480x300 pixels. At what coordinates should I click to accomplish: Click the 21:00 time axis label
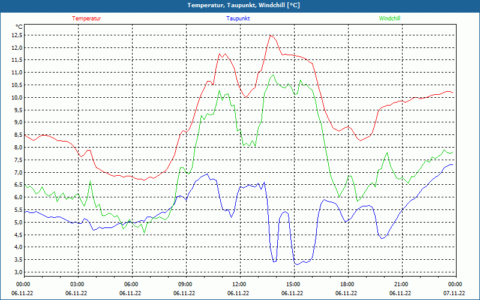tap(402, 284)
